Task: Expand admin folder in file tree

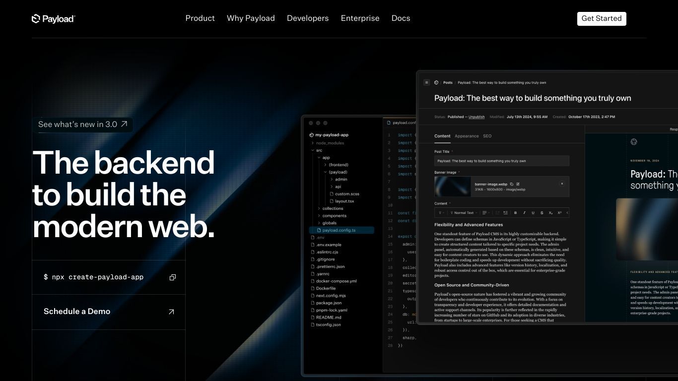Action: click(331, 180)
